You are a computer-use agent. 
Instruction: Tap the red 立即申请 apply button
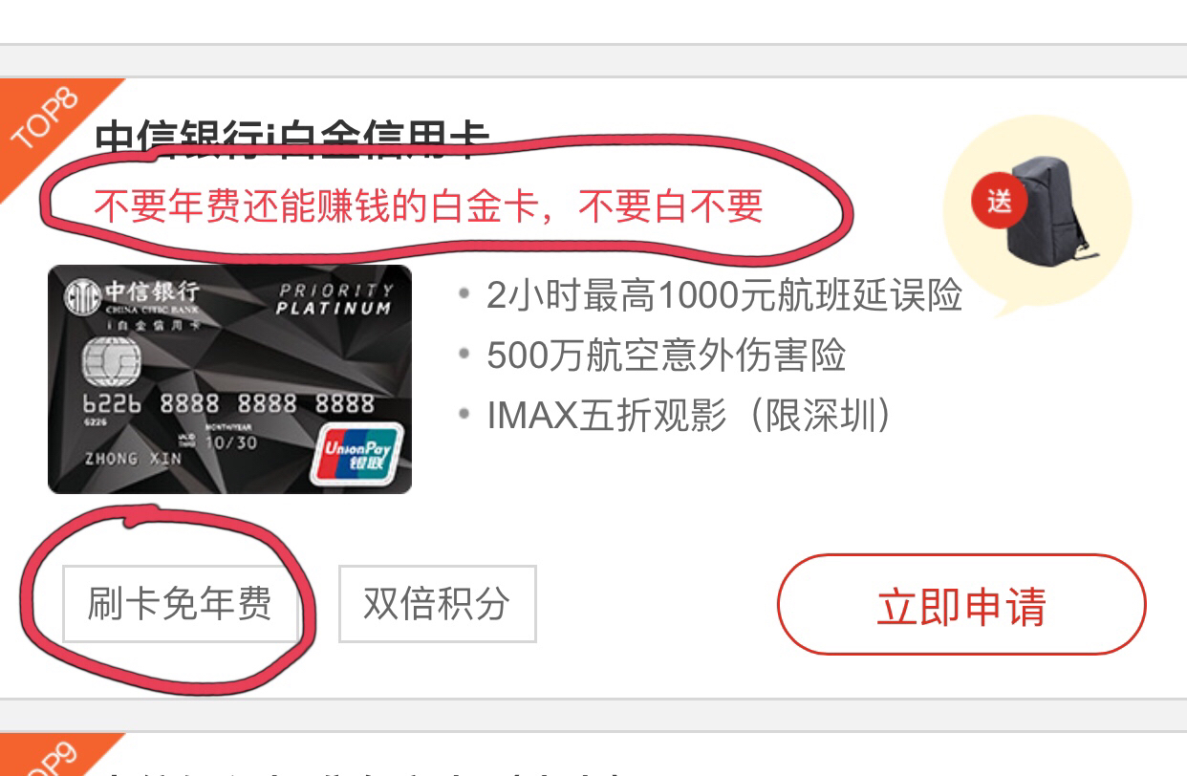tap(961, 604)
